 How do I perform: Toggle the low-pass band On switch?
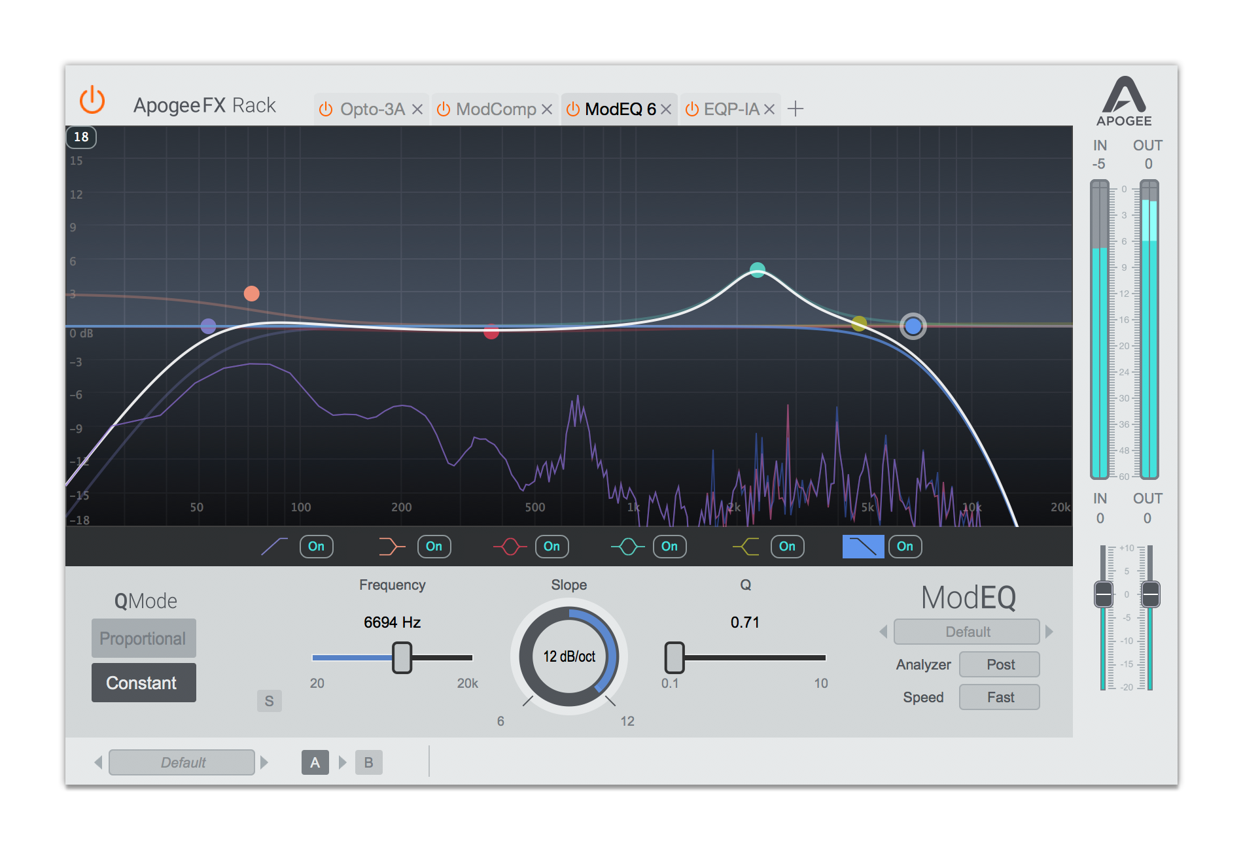point(905,546)
